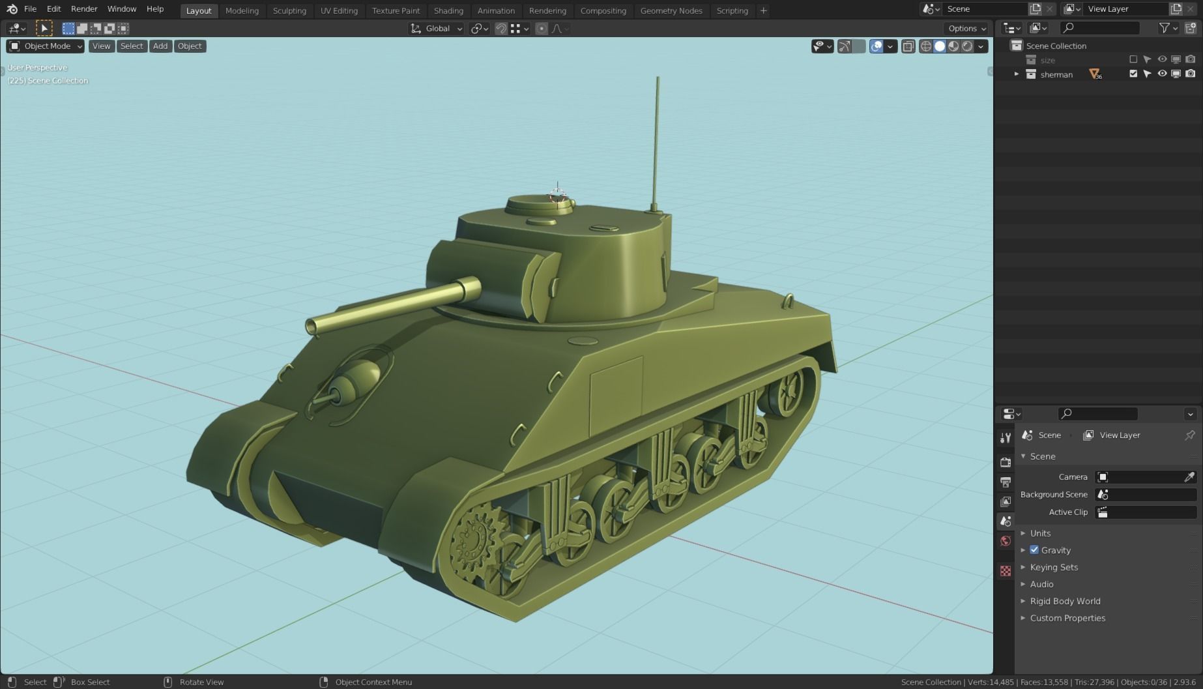Select the Tweak tool icon in header
The height and width of the screenshot is (689, 1203).
(44, 28)
